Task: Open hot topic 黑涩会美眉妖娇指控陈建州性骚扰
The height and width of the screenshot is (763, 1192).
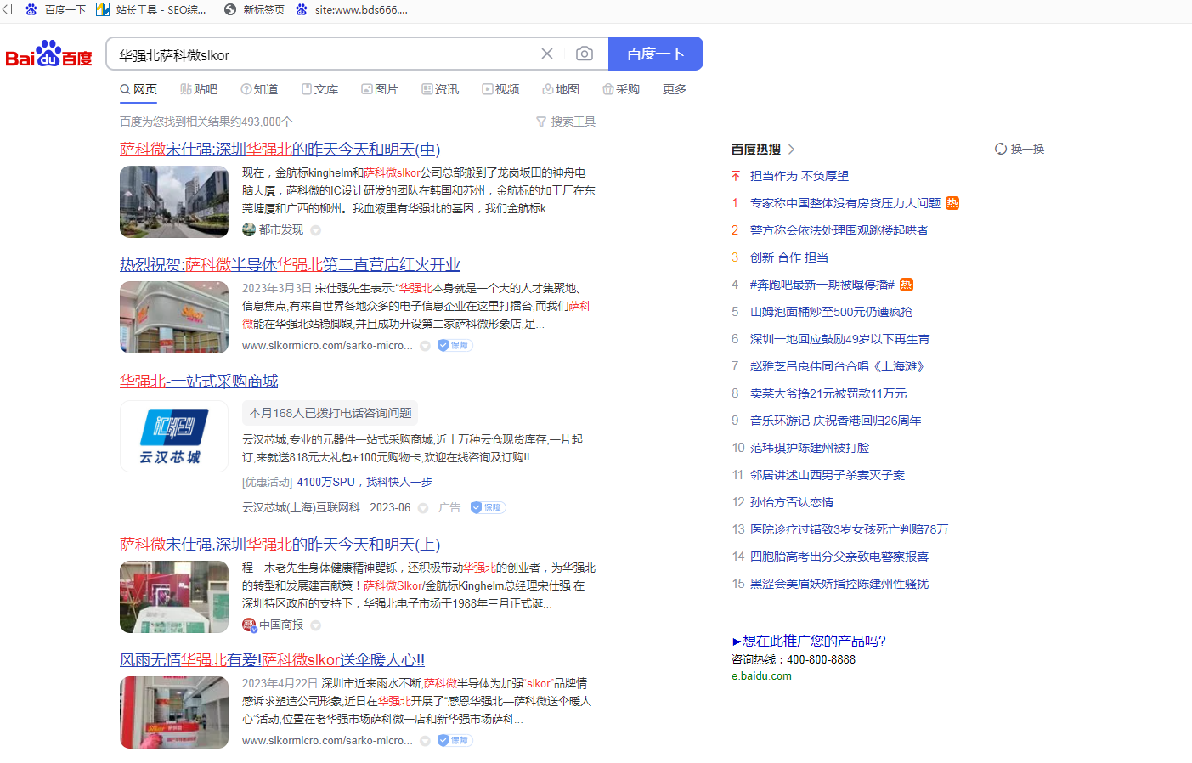Action: coord(839,584)
